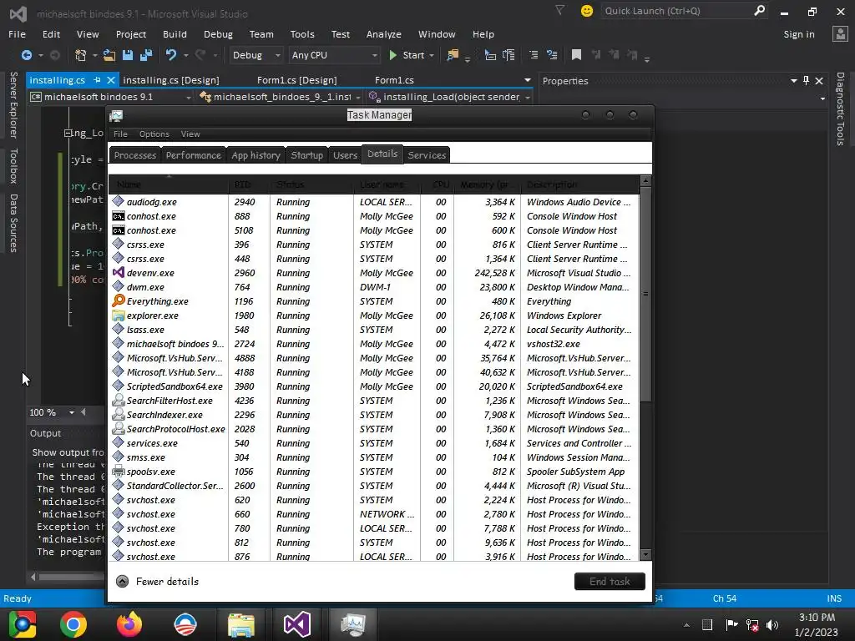Show hidden tray icons arrow
This screenshot has width=855, height=641.
coord(687,625)
